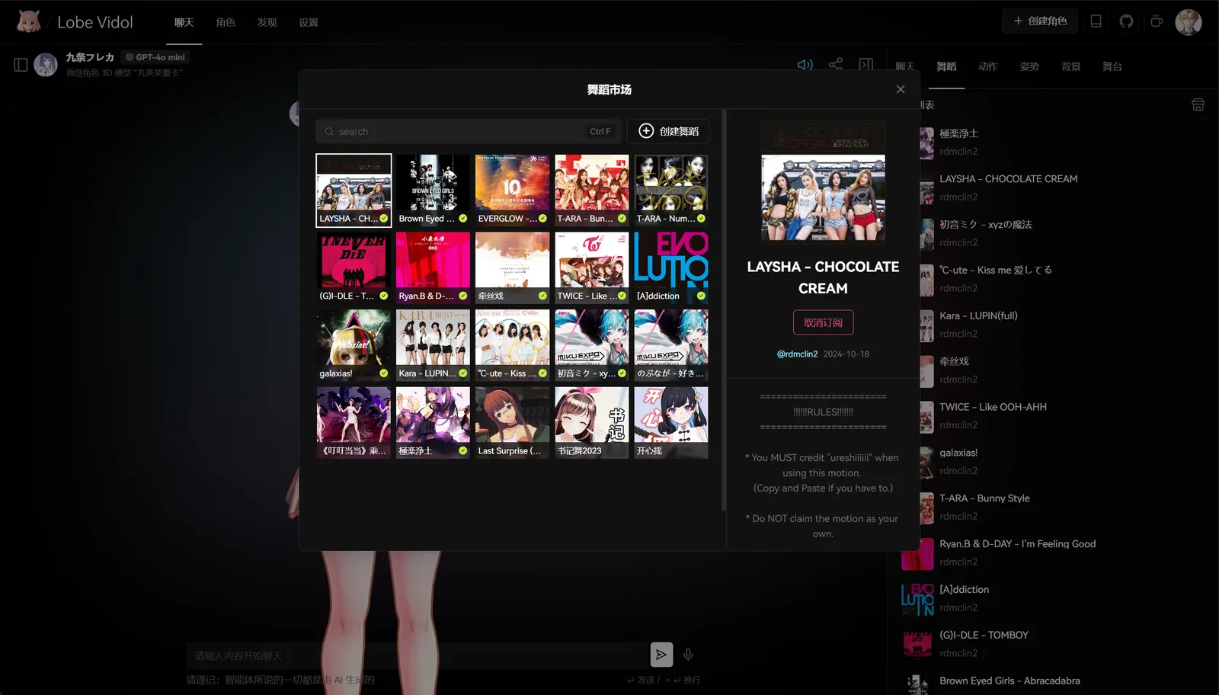Viewport: 1219px width, 695px height.
Task: Click the Lobe Vidol logo icon
Action: click(29, 21)
